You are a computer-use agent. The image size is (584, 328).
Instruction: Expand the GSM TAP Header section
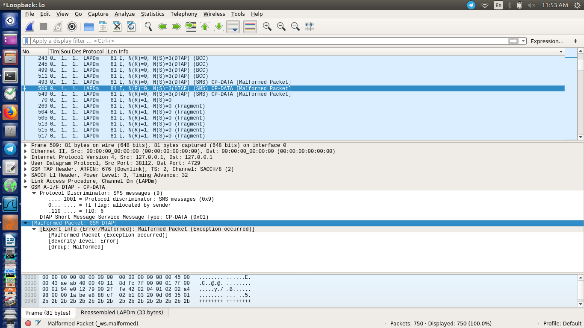point(25,169)
